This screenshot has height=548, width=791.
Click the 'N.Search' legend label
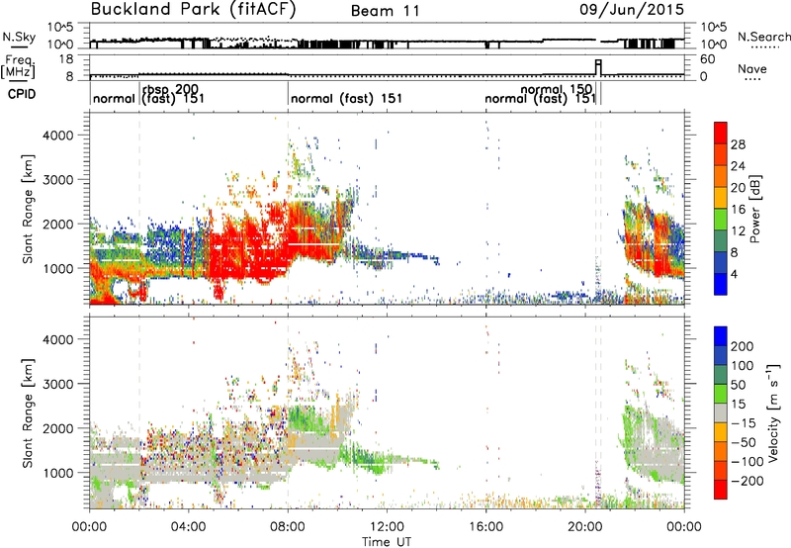point(763,37)
